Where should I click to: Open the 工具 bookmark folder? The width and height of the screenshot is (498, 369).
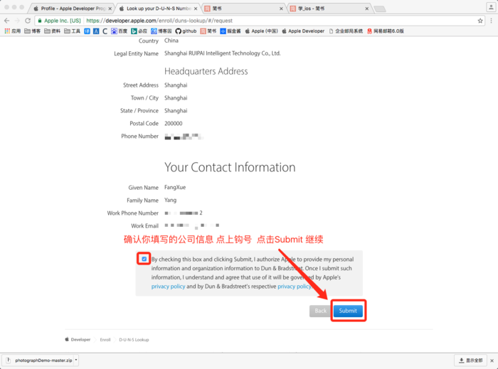coord(72,31)
